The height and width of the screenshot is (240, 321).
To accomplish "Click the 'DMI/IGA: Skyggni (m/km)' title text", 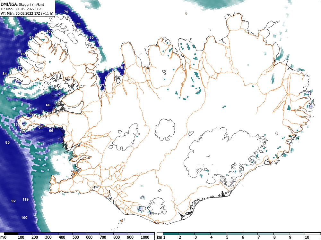I will pos(22,4).
